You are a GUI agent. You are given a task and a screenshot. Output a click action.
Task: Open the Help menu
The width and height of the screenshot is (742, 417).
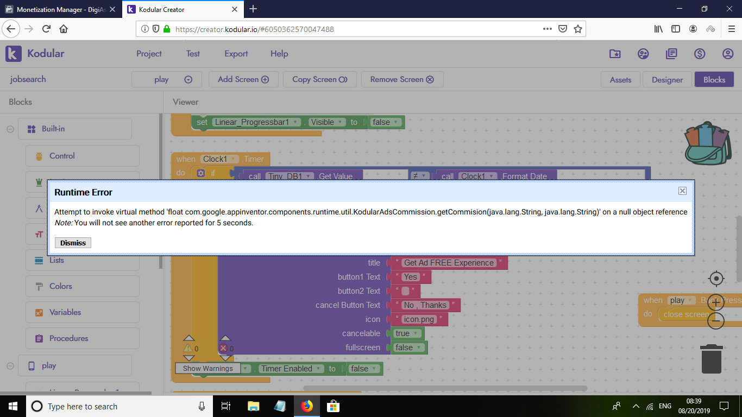279,54
